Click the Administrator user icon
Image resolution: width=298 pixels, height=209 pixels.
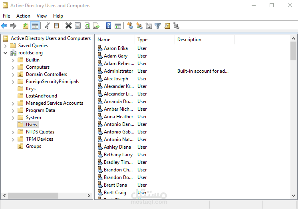pos(100,71)
